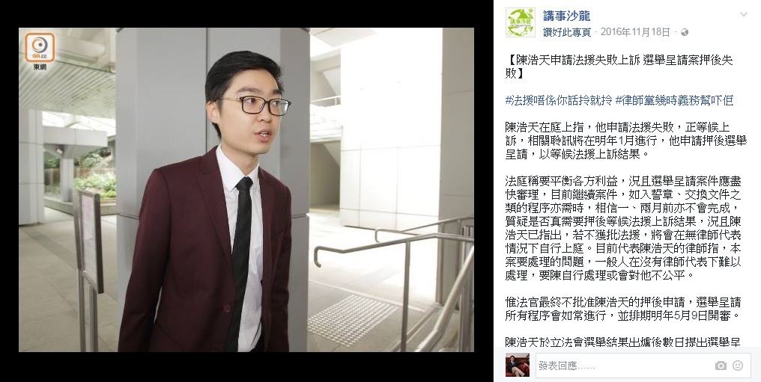Click paragraph beginning 惟法官最終不批准
Screen dimensions: 761x382
(623, 309)
